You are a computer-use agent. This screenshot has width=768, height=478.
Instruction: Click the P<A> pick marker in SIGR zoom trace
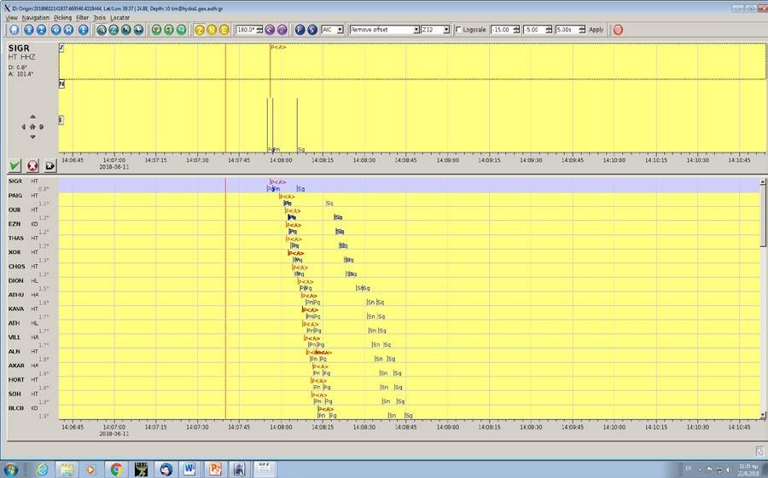click(277, 48)
